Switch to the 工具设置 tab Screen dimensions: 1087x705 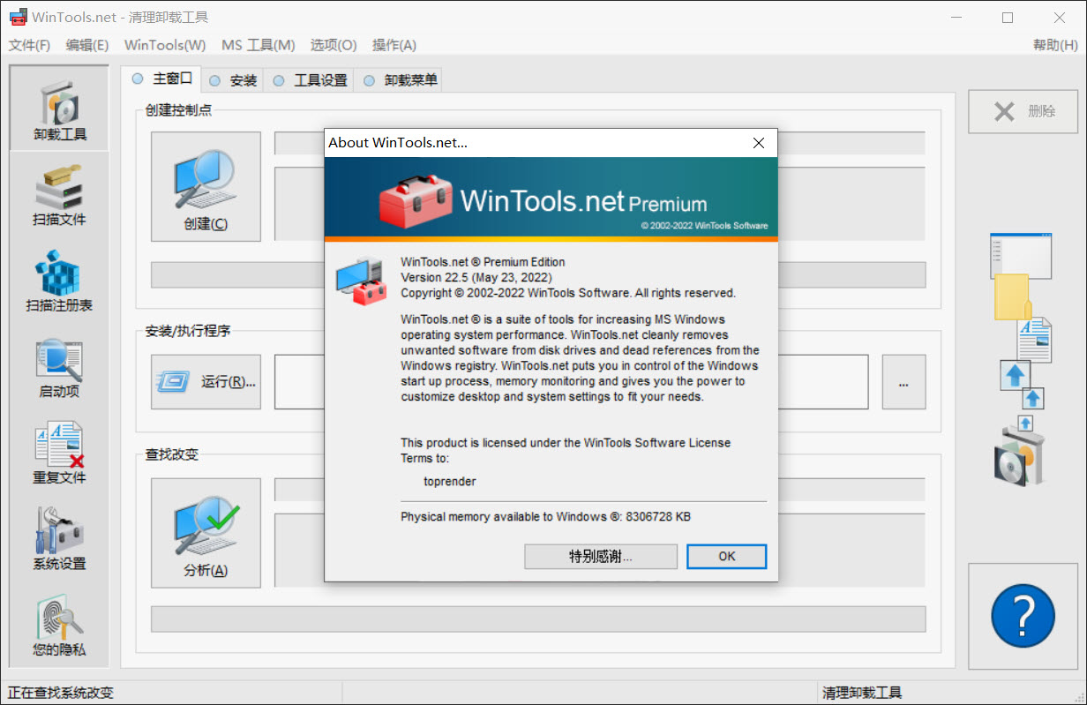pos(310,80)
